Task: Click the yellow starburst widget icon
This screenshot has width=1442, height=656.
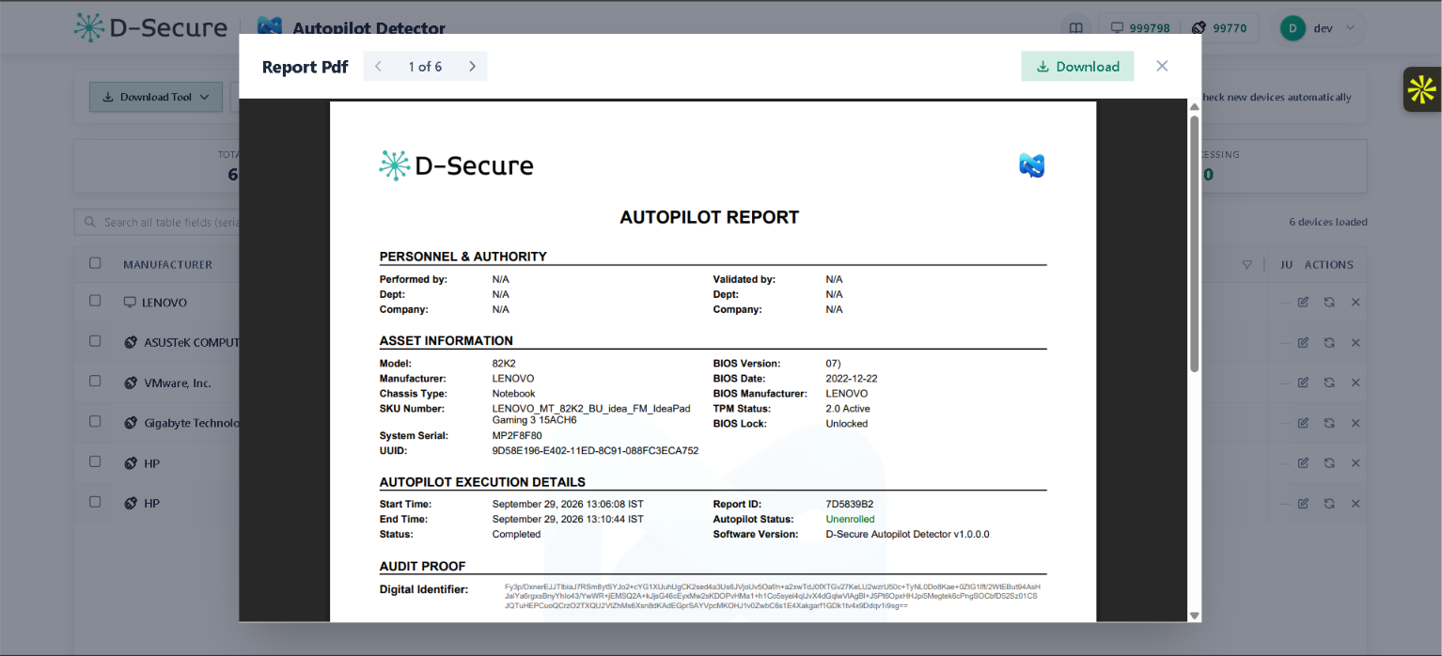Action: pyautogui.click(x=1421, y=89)
